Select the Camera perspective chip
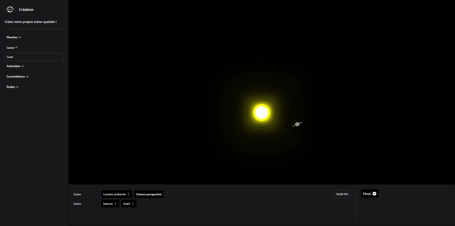This screenshot has height=226, width=455. pos(149,194)
